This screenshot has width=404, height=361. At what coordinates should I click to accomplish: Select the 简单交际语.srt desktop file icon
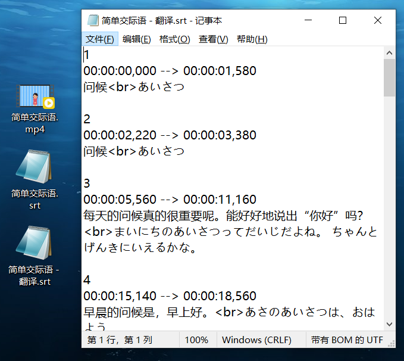coord(35,180)
